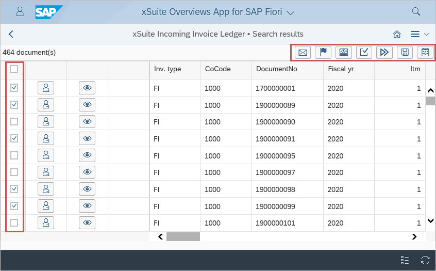Open person icon for document 1900000090
This screenshot has height=271, width=436.
(46, 122)
